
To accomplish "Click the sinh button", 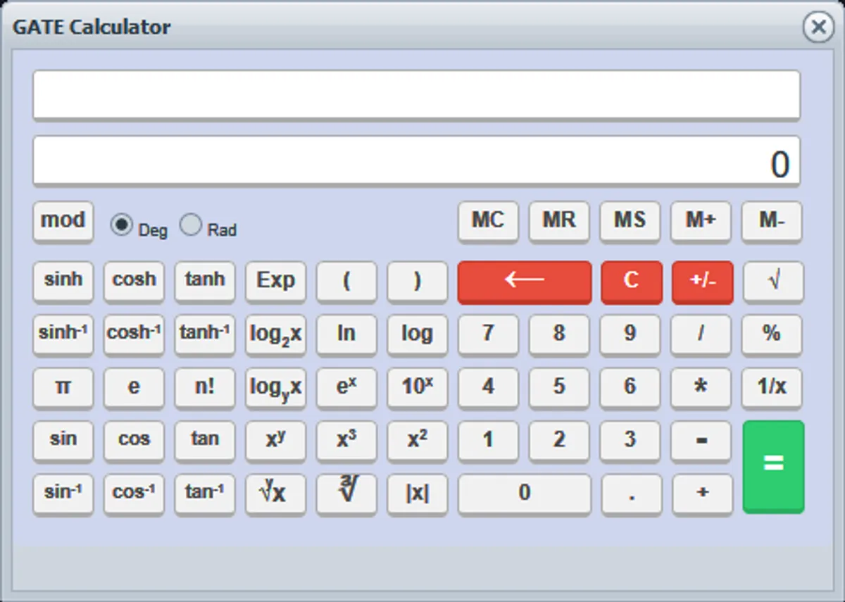I will click(x=63, y=282).
